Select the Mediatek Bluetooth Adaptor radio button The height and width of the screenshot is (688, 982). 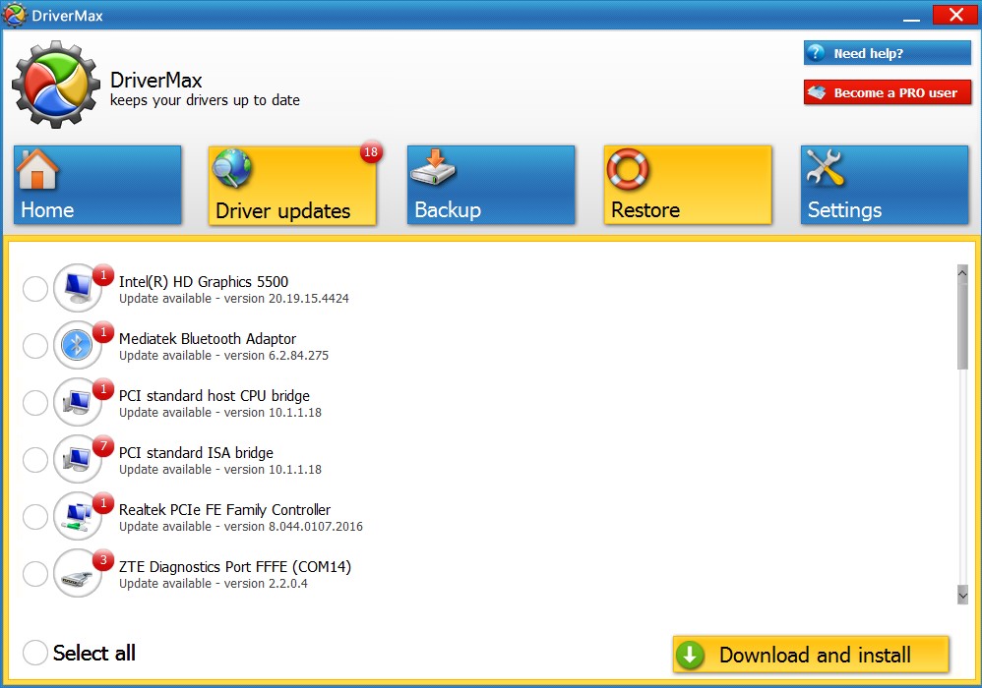tap(35, 345)
